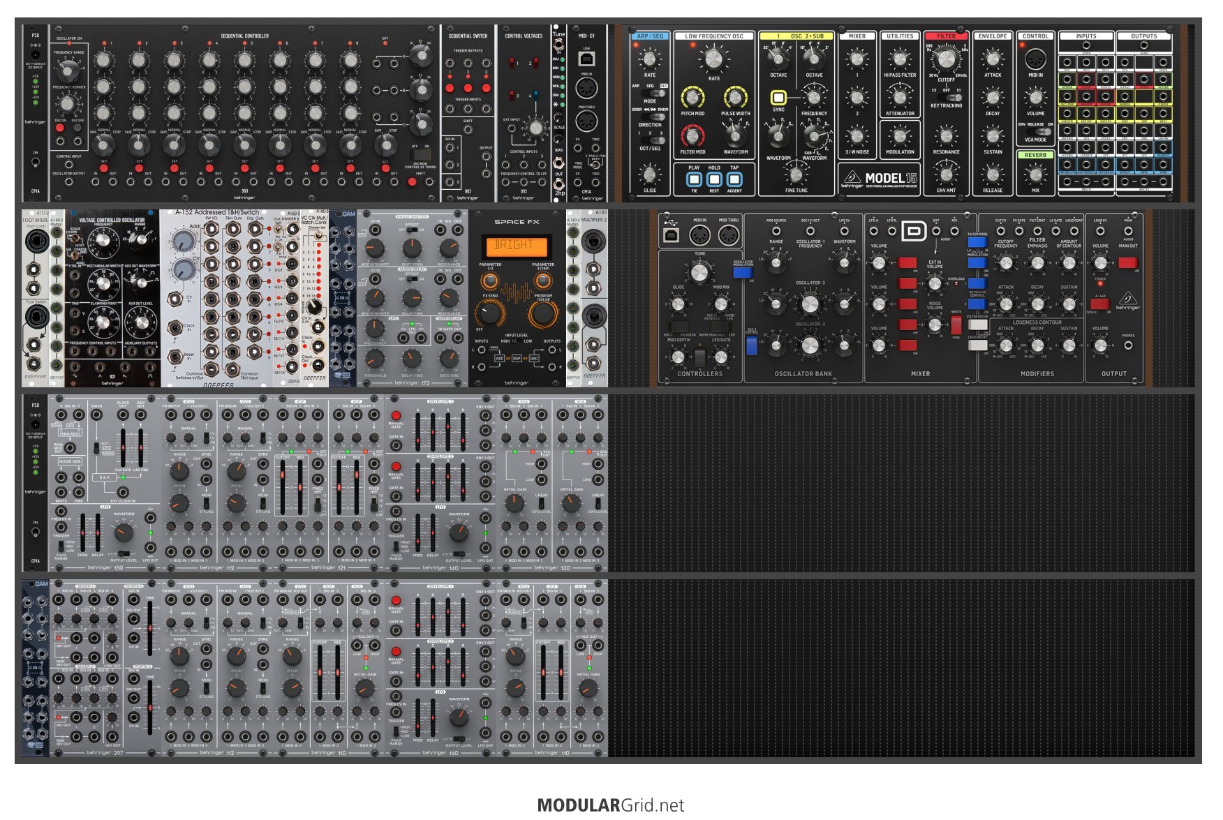
Task: Click the MIDI IN socket on the MIDI-CV module
Action: [586, 89]
